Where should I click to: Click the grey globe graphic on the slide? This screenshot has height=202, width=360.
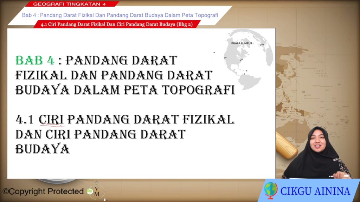click(x=250, y=58)
